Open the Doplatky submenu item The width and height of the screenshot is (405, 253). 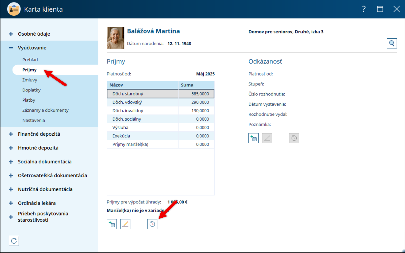(x=31, y=90)
